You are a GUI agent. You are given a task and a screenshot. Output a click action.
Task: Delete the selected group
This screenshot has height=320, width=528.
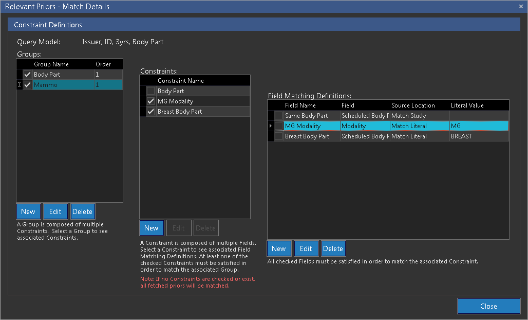82,211
